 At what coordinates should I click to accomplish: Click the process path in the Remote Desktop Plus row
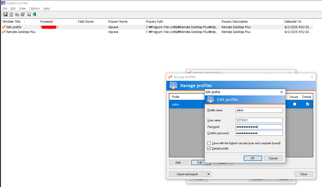[182, 32]
